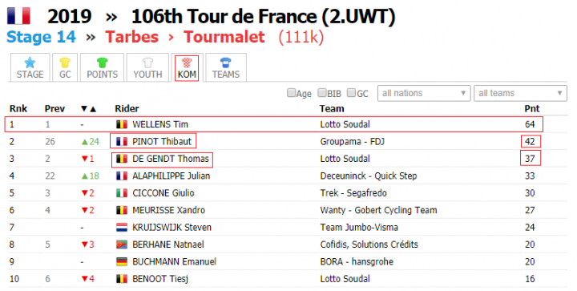Click the Dutch flag next to KRUIJSWIJK Steven
Screen dimensions: 577x291
pos(122,228)
